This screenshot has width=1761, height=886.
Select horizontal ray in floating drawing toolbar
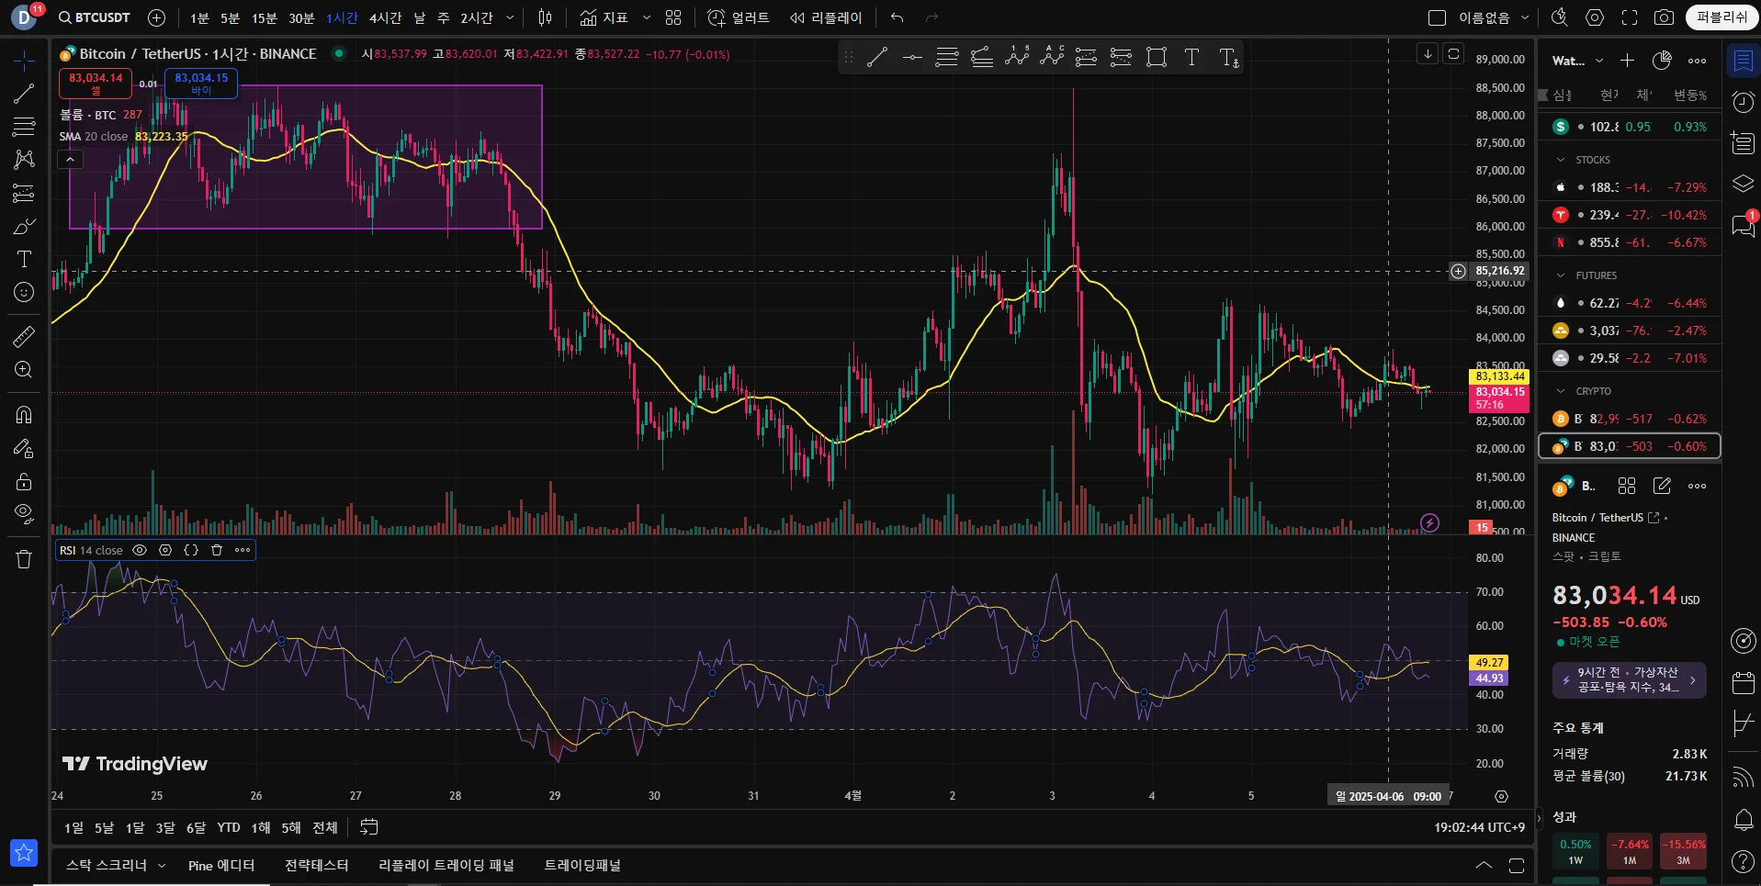click(x=912, y=58)
